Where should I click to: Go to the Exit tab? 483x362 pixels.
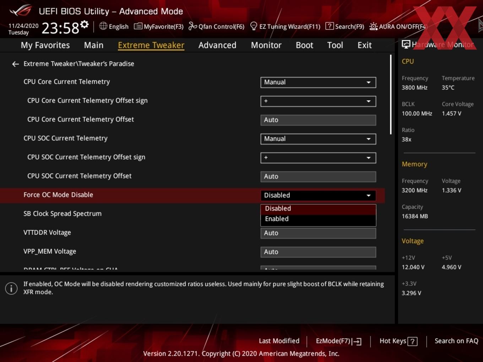[364, 45]
